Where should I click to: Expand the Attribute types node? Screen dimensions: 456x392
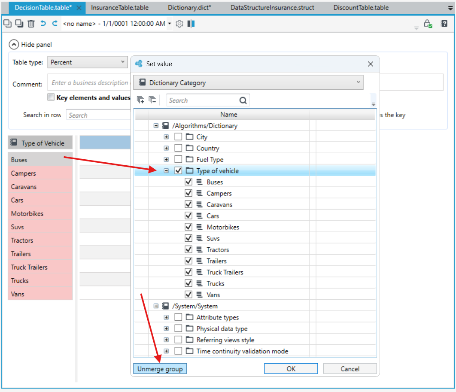click(x=166, y=317)
